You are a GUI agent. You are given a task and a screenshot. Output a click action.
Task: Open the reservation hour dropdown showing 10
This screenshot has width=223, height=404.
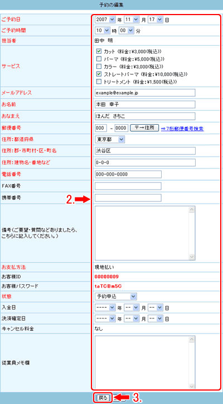[103, 30]
